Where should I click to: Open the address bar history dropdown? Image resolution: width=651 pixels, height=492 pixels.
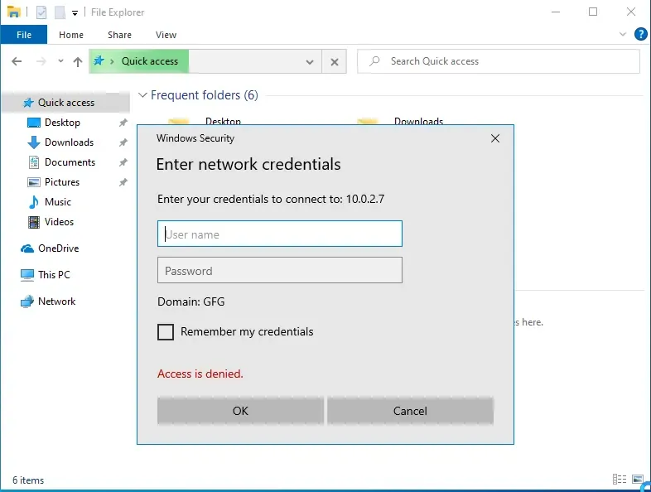pyautogui.click(x=310, y=62)
